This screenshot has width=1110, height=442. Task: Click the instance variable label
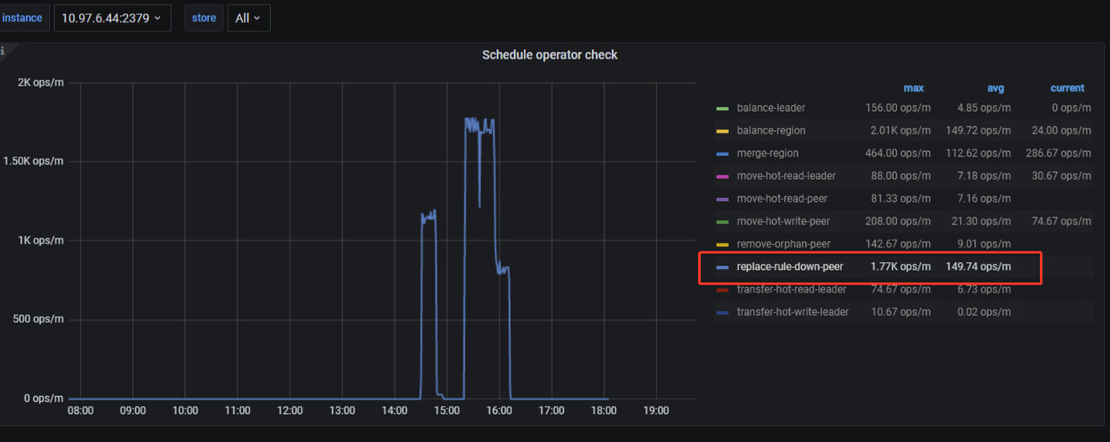pos(23,18)
